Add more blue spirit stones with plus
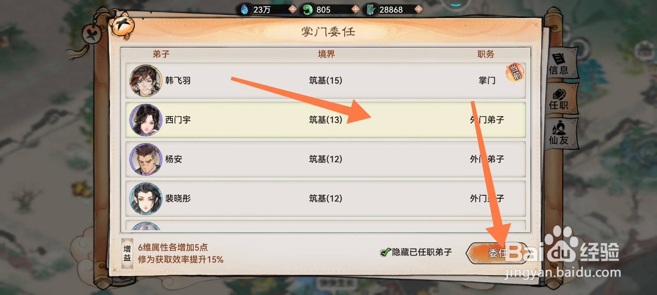This screenshot has height=295, width=657. (x=292, y=9)
